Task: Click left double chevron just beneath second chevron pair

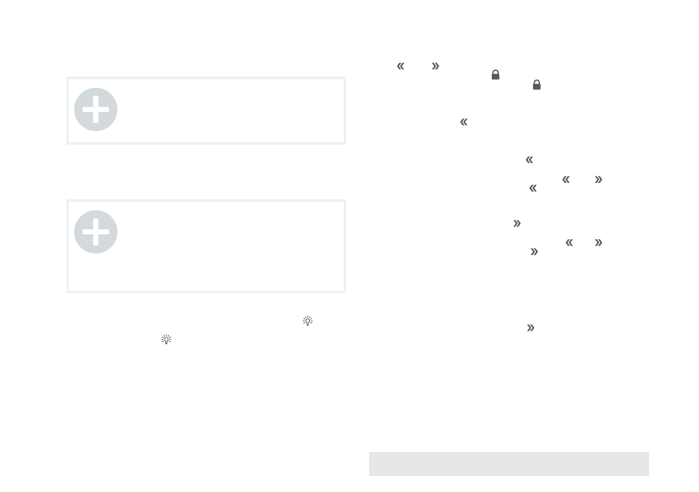Action: [x=533, y=188]
